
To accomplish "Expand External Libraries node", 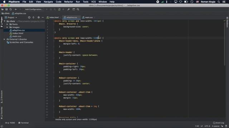I will (4, 39).
